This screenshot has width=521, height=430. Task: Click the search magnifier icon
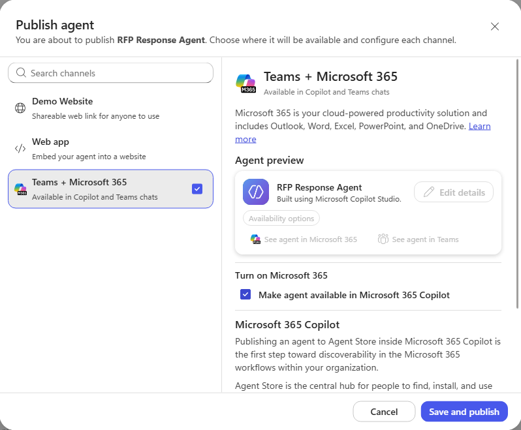click(x=21, y=72)
